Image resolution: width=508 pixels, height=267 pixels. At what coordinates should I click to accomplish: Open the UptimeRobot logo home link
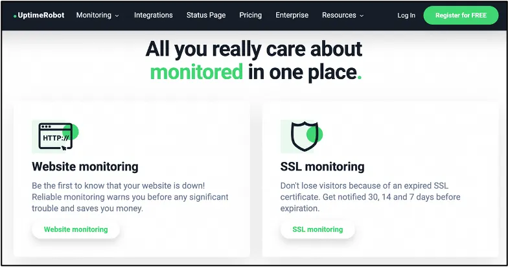[39, 16]
